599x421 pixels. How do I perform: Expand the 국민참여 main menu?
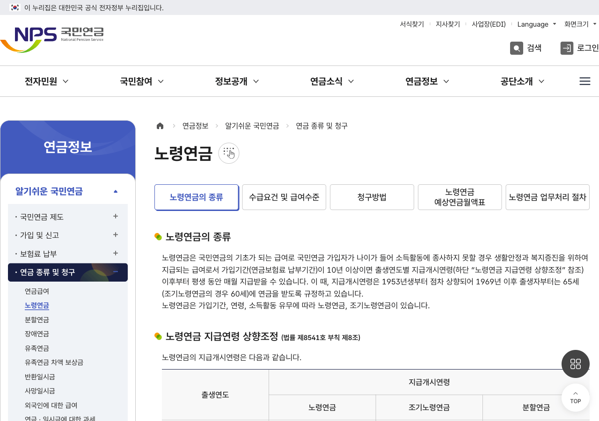pos(142,81)
